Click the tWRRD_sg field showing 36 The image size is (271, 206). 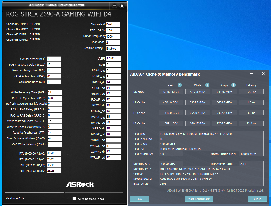coord(113,117)
